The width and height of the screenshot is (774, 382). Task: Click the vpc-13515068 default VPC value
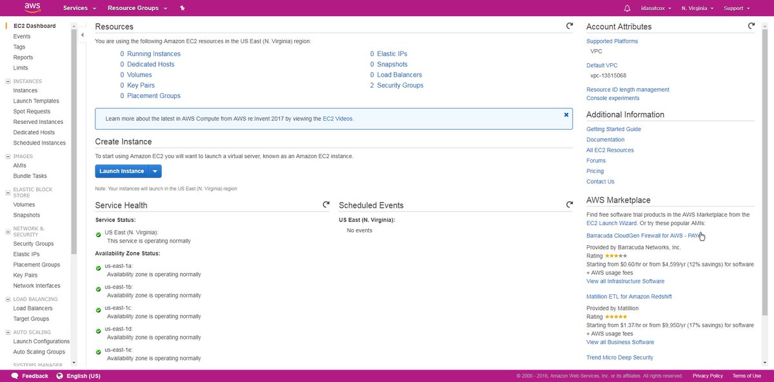608,75
